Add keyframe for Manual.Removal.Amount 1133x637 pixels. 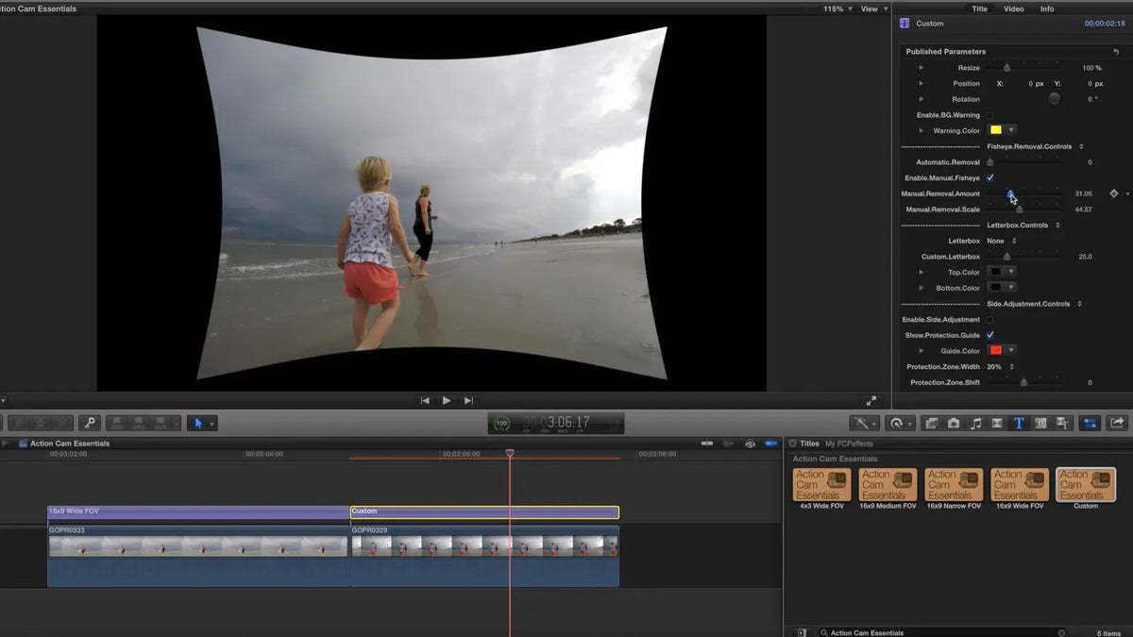(x=1113, y=193)
